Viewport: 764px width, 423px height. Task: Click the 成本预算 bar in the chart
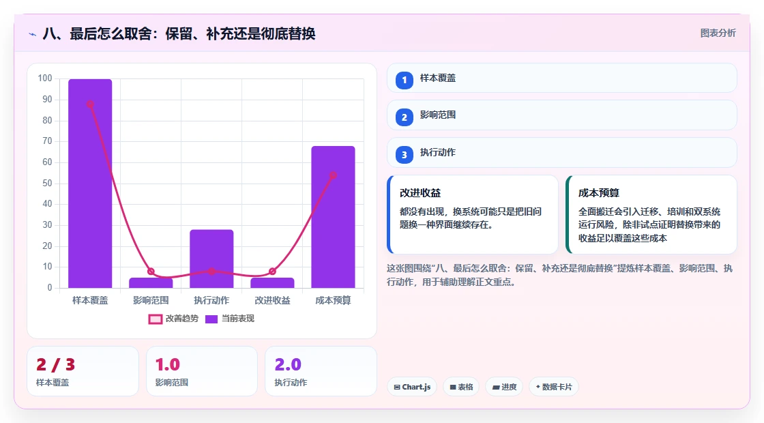(334, 217)
